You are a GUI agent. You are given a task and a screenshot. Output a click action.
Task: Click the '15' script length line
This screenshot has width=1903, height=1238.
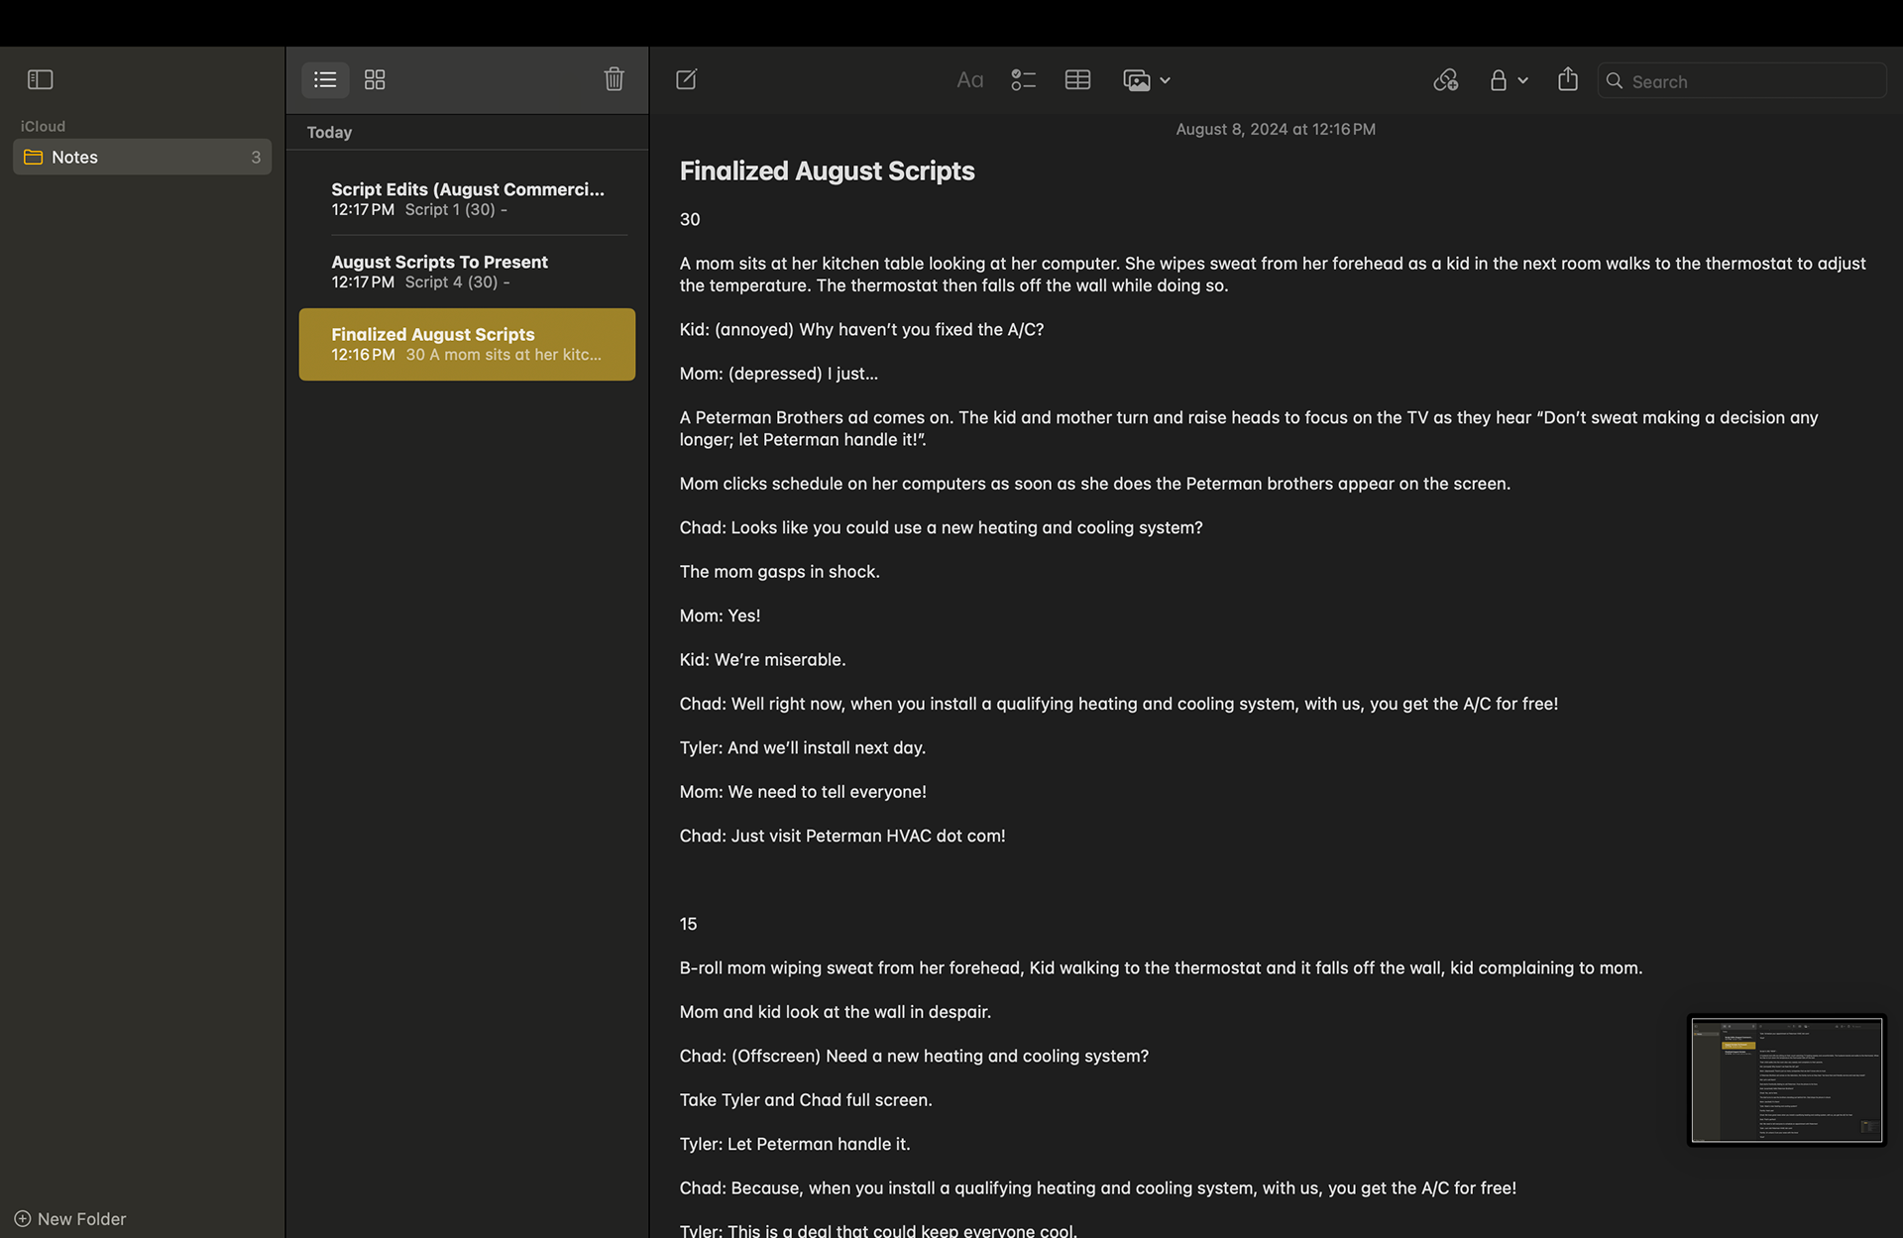[x=688, y=924]
